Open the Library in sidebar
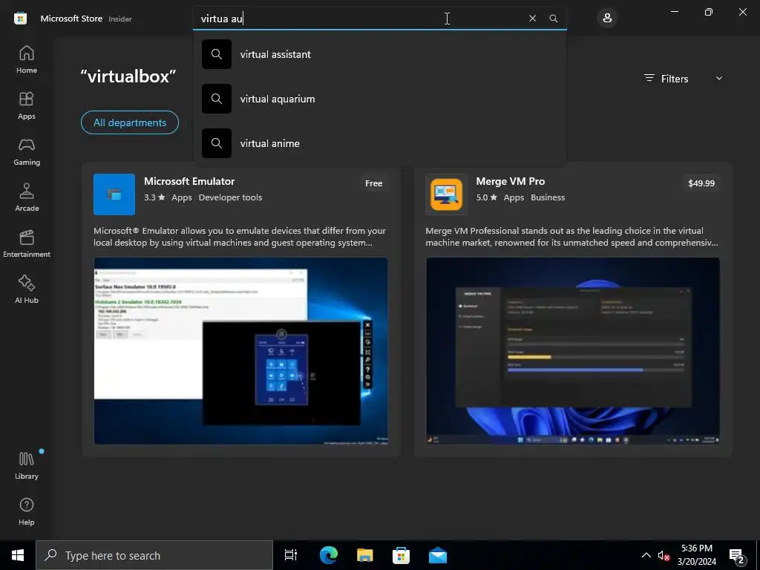The height and width of the screenshot is (570, 760). coord(27,465)
